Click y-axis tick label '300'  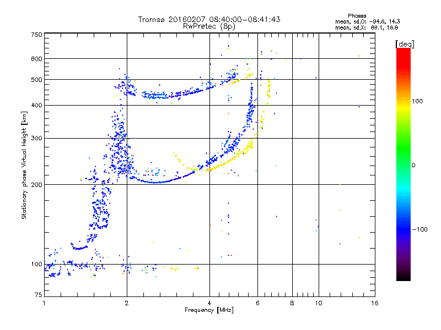coord(37,138)
